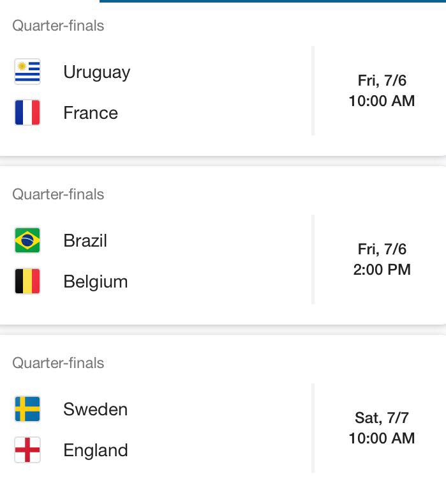446x492 pixels.
Task: Open the Fri 7/6 10:00 AM kickoff time
Action: 382,91
